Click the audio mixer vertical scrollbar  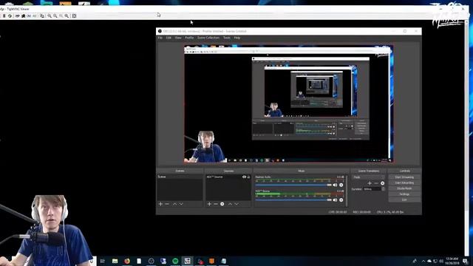coord(347,191)
